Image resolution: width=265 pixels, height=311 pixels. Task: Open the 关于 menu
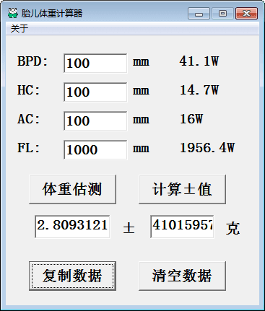coord(19,29)
